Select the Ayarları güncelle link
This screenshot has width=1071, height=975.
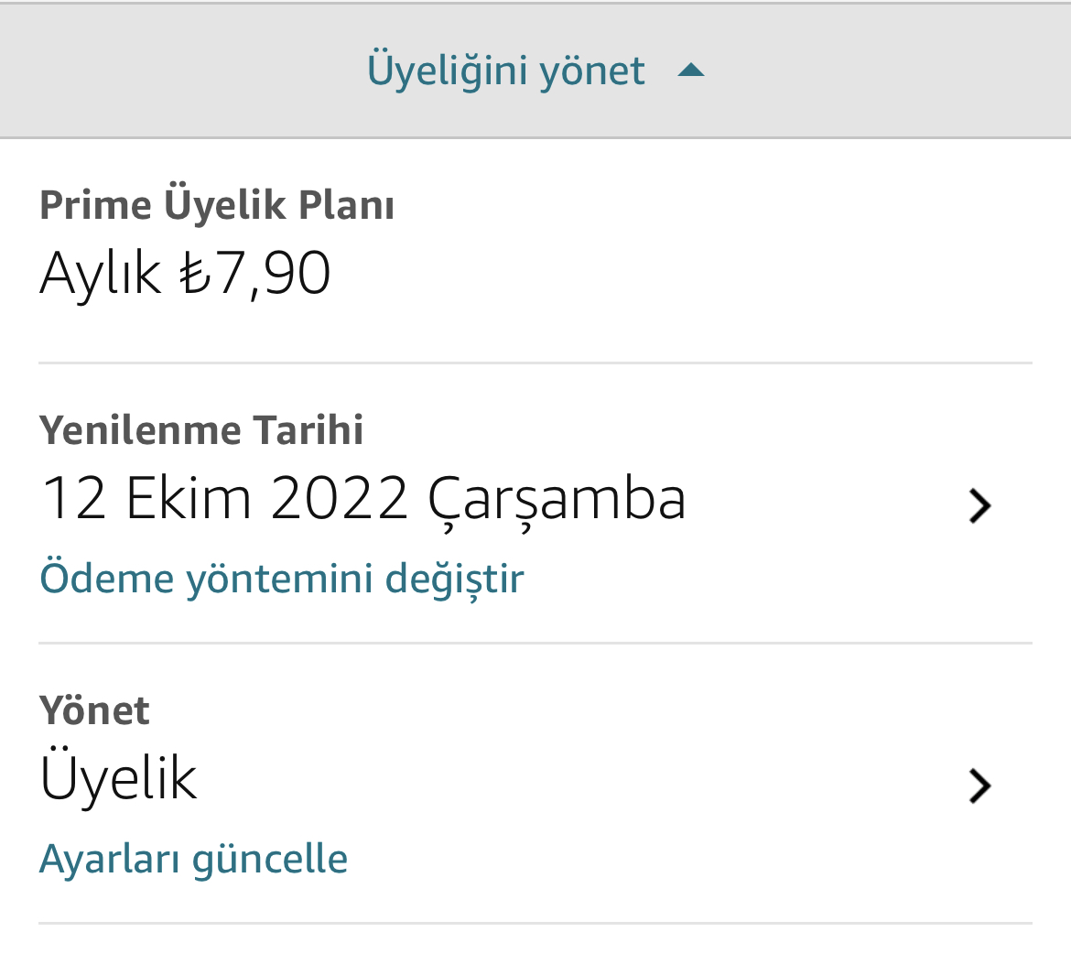tap(193, 859)
